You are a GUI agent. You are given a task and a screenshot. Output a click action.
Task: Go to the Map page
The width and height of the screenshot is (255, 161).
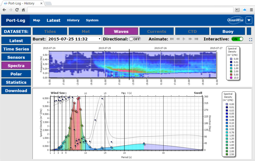click(37, 20)
